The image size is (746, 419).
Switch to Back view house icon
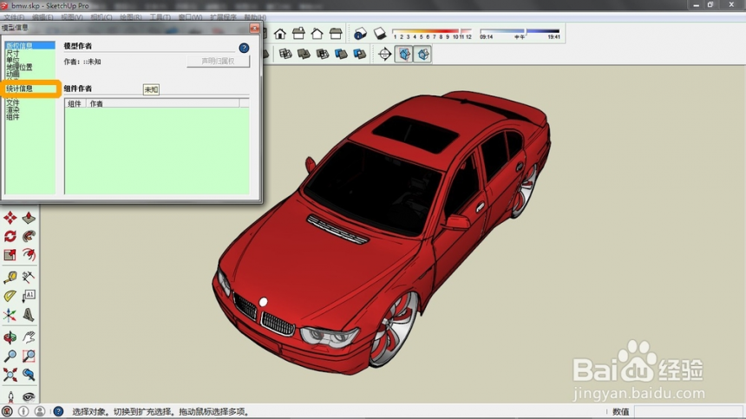[x=317, y=34]
